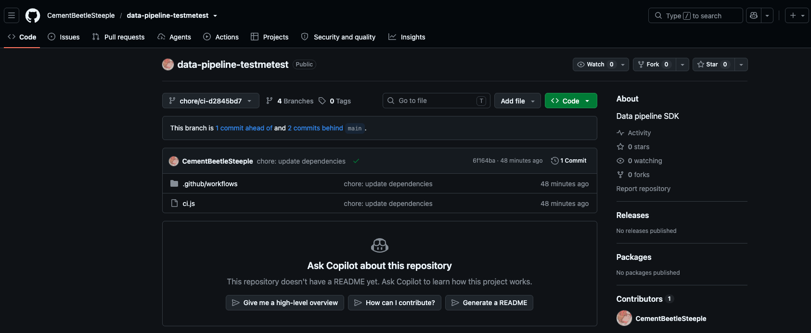Focus the Go to file search field
Screen dimensions: 811x333
(x=437, y=101)
